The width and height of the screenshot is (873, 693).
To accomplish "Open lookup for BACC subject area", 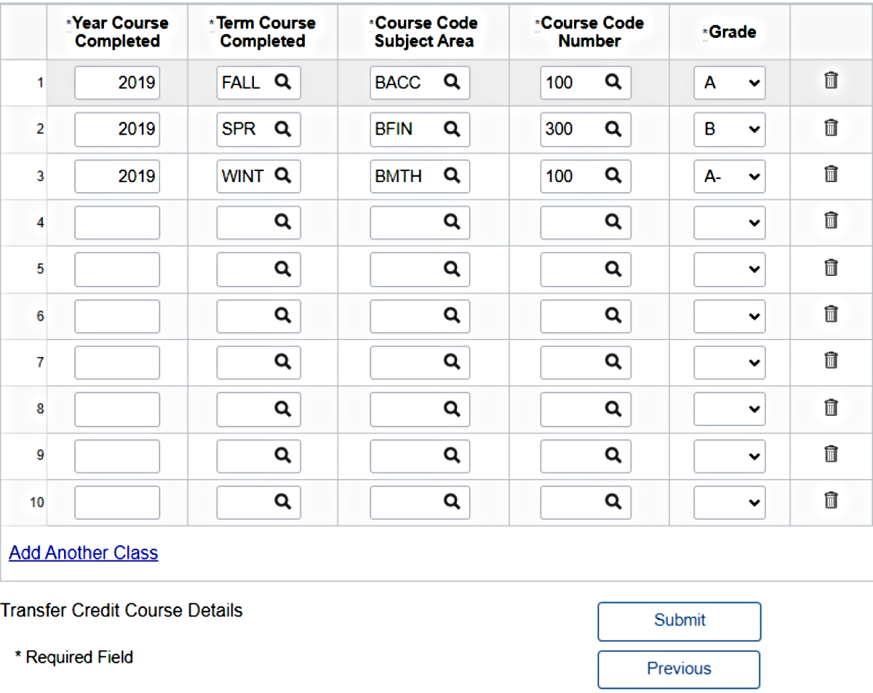I will point(452,83).
